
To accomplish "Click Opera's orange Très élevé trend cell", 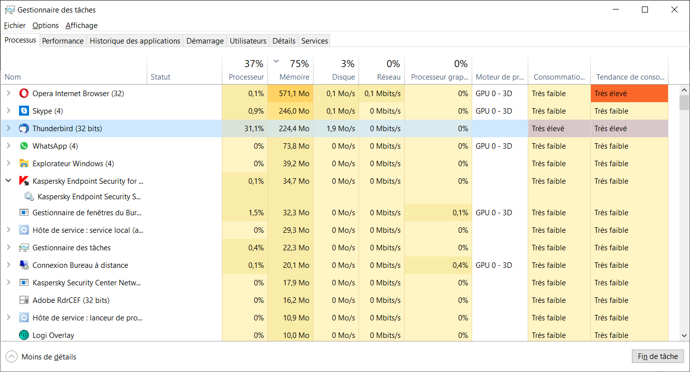I will click(x=629, y=94).
